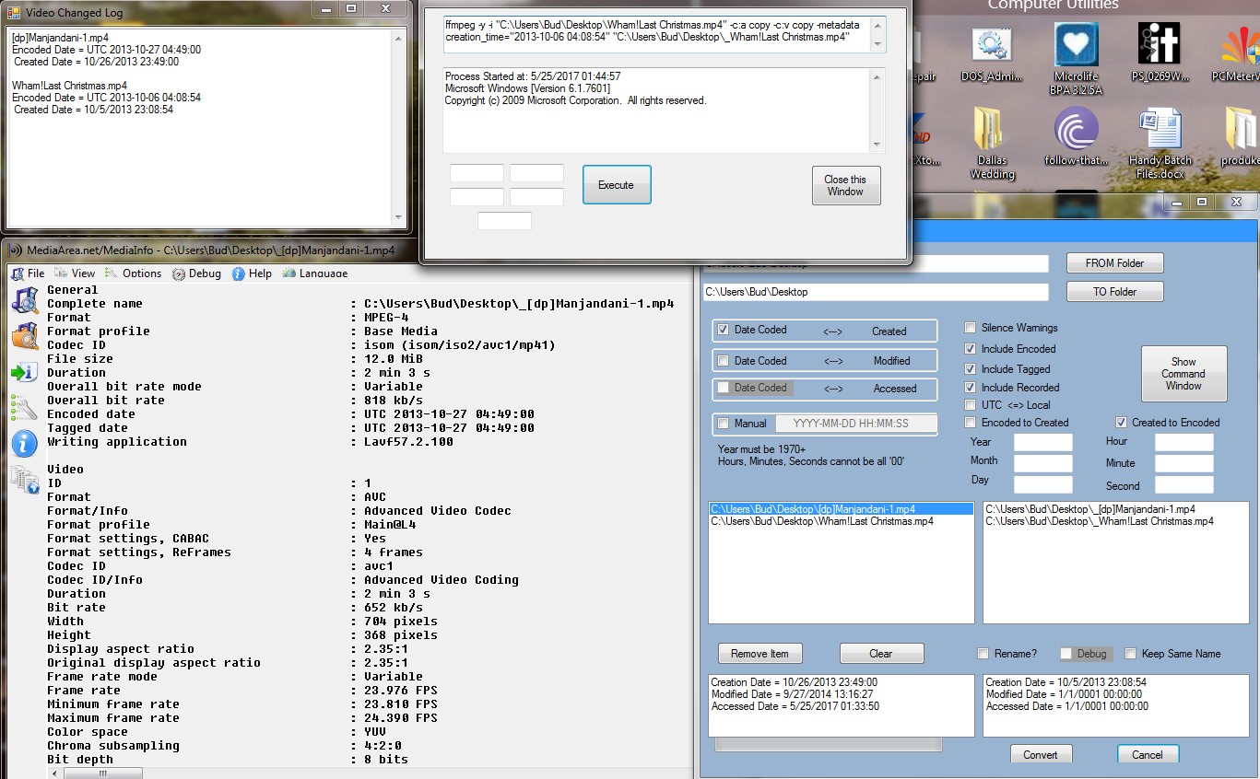The height and width of the screenshot is (779, 1260).
Task: Toggle Date Coded to Modified checkbox
Action: (724, 361)
